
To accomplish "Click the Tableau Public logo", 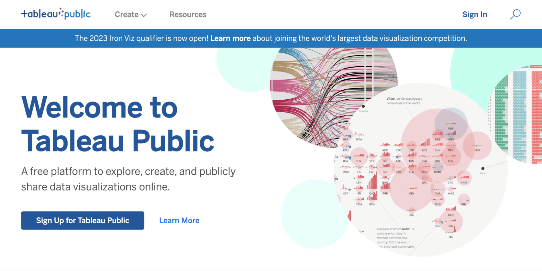I will (56, 14).
